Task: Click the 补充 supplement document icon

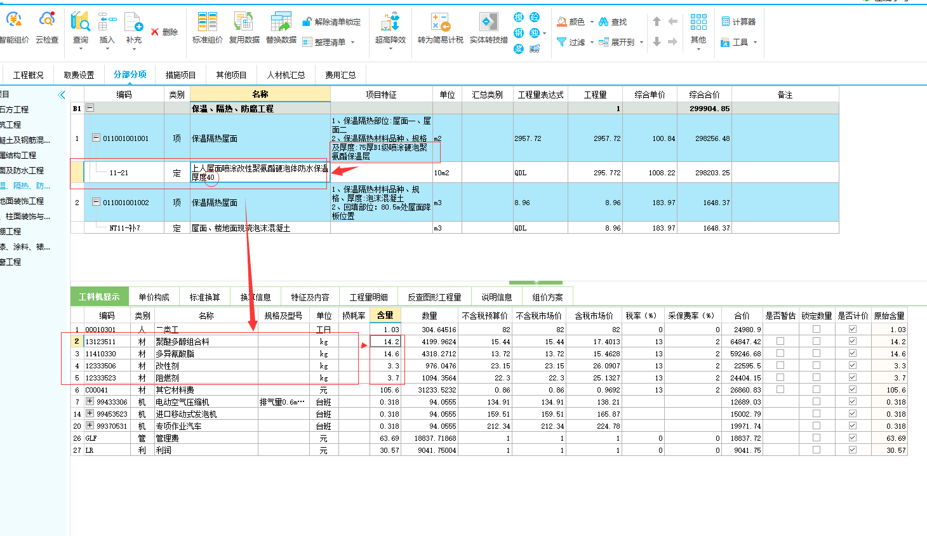Action: tap(134, 21)
